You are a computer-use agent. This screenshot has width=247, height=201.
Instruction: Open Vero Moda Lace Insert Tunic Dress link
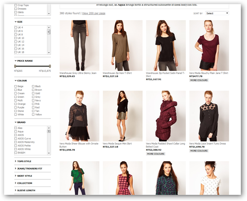click(x=207, y=144)
